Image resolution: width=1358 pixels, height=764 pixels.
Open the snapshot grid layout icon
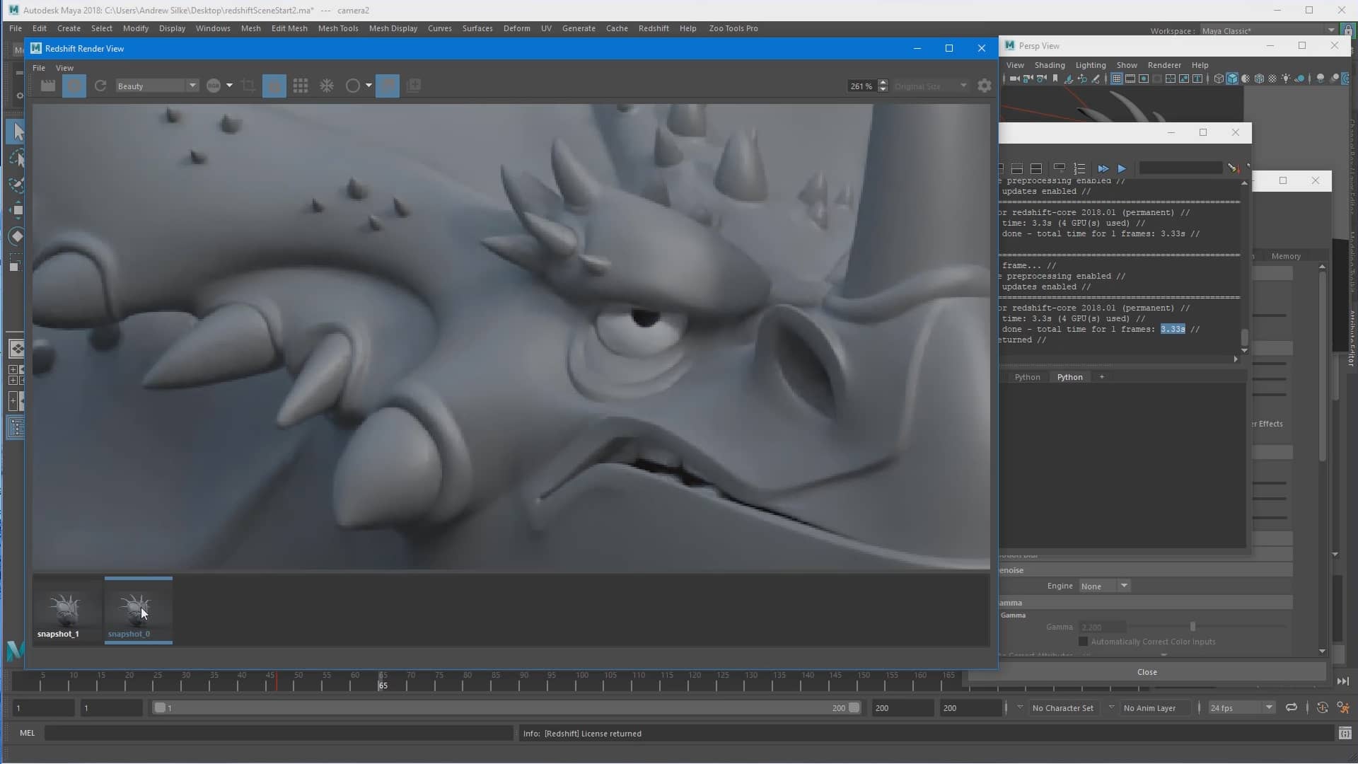(x=301, y=86)
